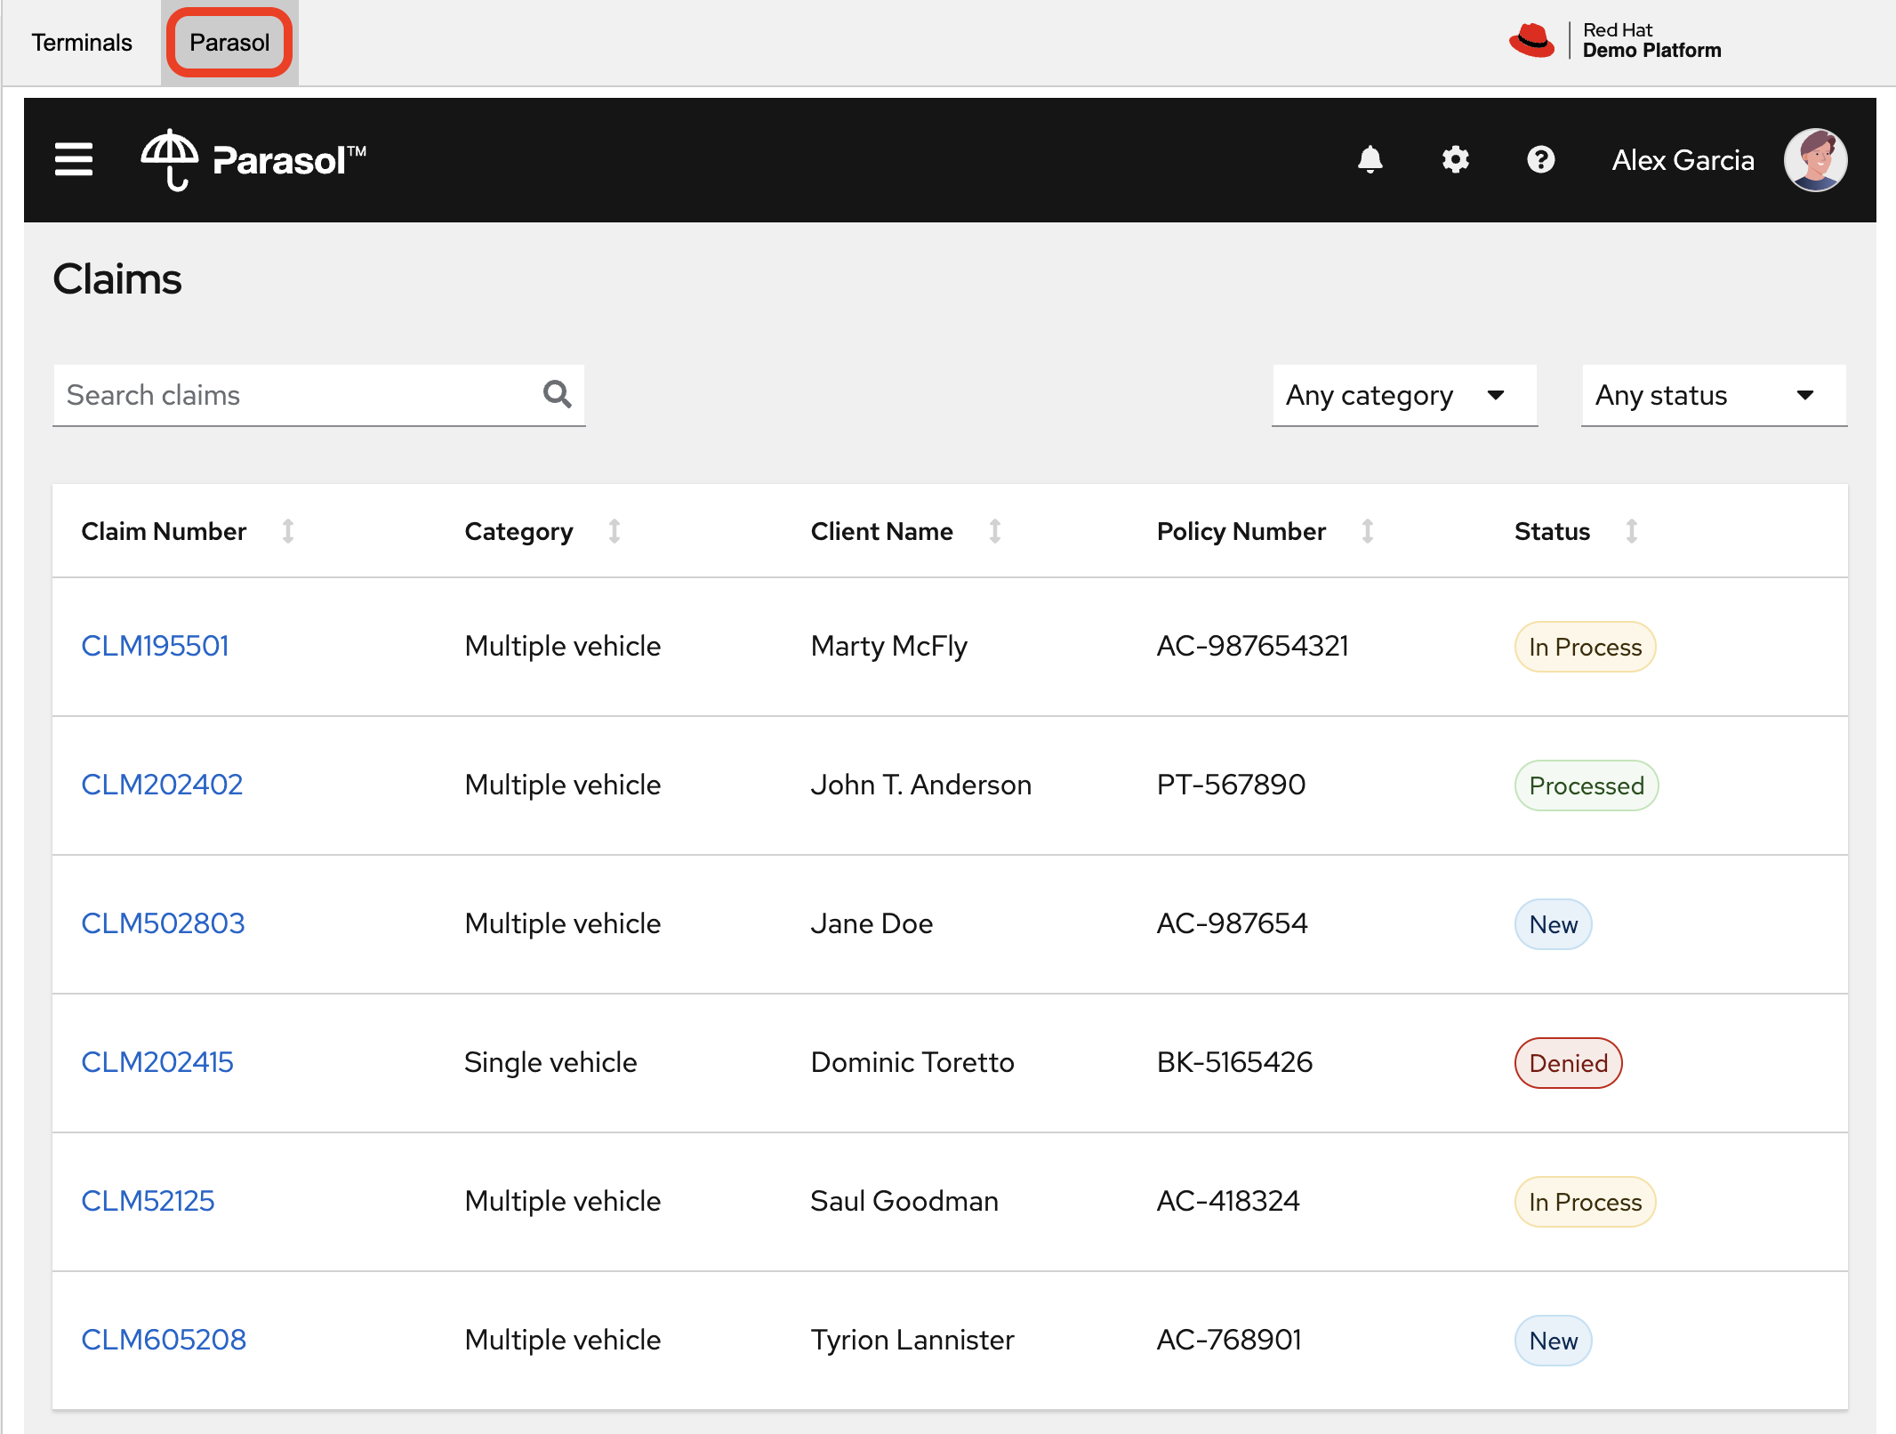
Task: Click the Denied status badge
Action: [1568, 1063]
